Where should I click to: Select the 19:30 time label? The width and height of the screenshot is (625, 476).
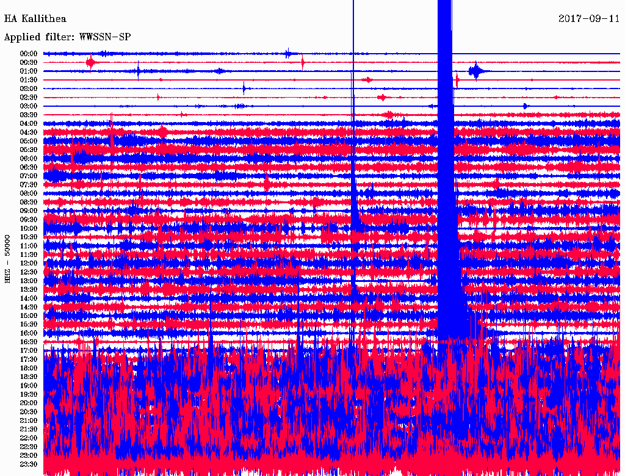pyautogui.click(x=29, y=394)
